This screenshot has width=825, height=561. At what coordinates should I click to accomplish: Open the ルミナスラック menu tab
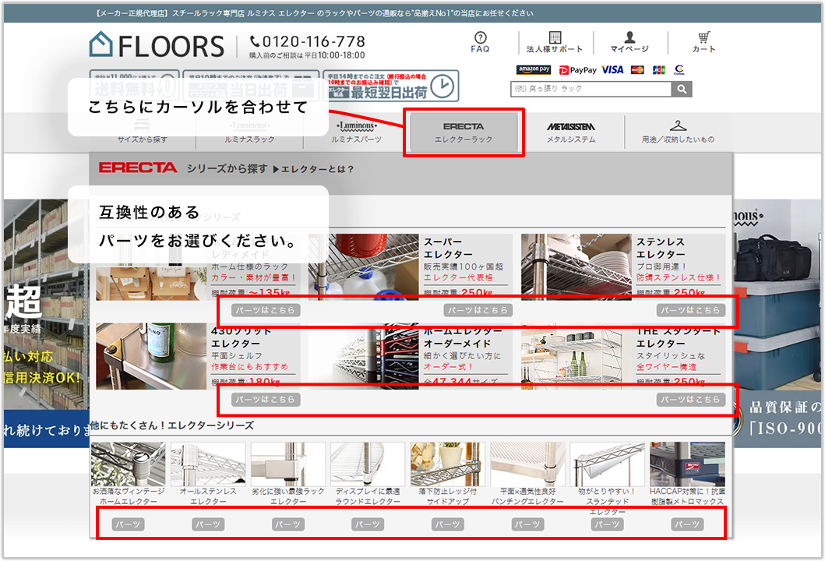tap(249, 132)
